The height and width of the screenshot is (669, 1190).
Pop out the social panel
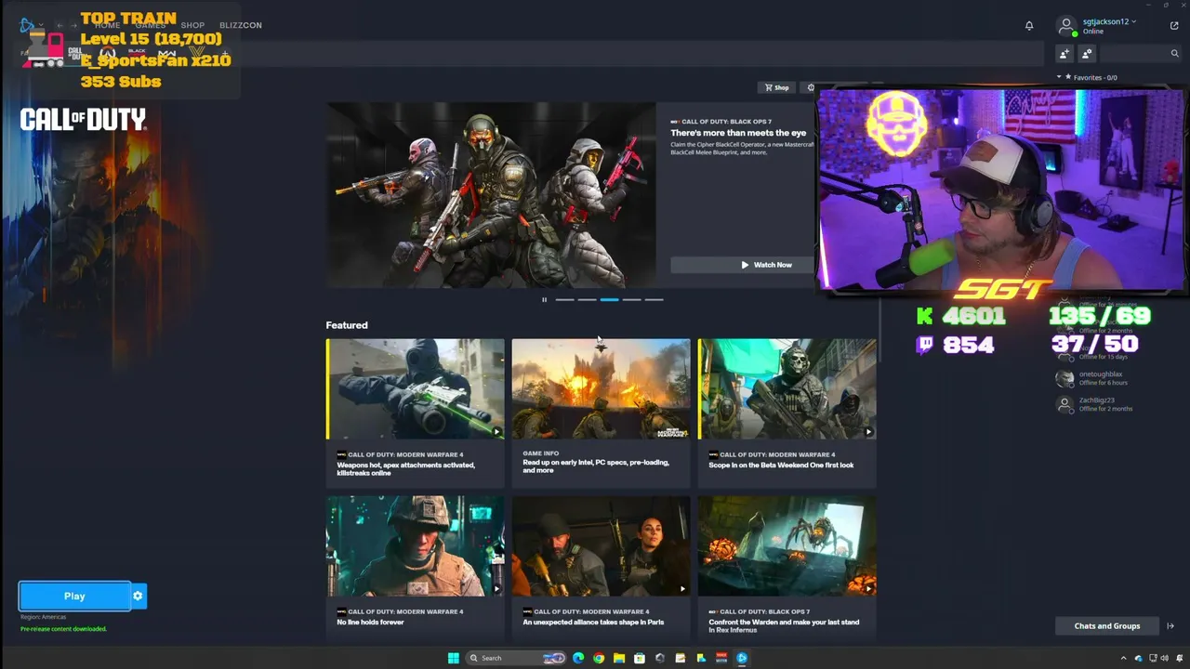click(1174, 26)
